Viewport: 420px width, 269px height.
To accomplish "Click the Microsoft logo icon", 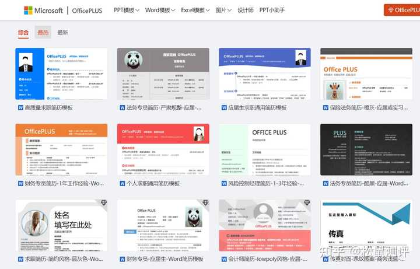I will point(28,11).
